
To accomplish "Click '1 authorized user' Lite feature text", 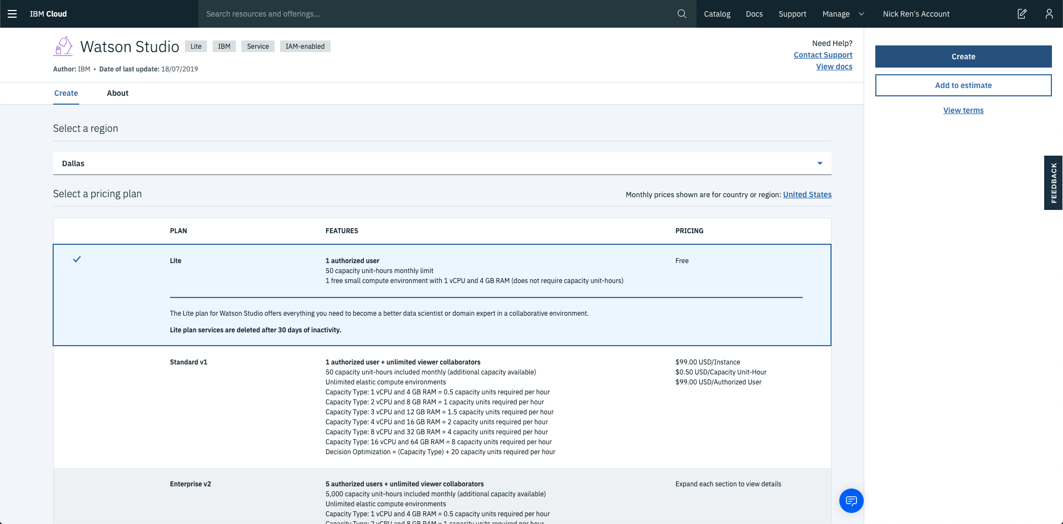I will tap(352, 261).
